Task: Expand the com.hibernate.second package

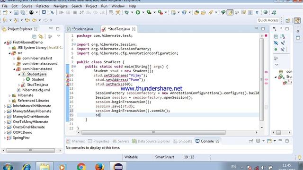Action: 14,64
